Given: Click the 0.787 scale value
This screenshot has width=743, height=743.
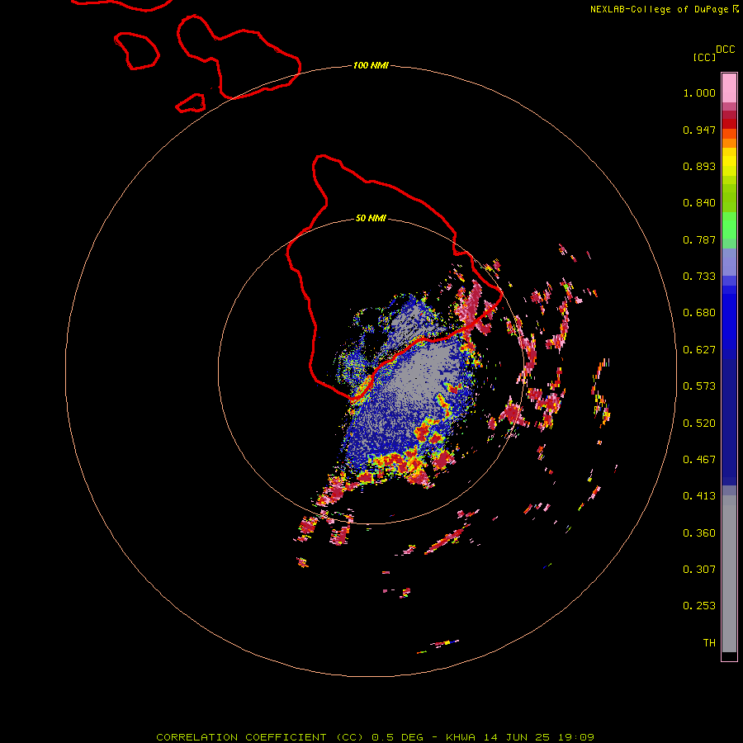Looking at the screenshot, I should [x=699, y=239].
